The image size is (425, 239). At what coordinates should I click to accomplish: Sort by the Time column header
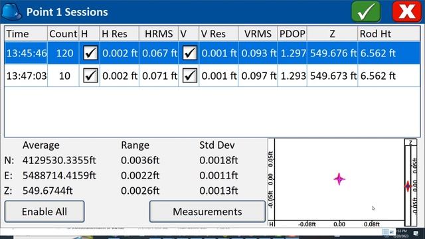26,34
